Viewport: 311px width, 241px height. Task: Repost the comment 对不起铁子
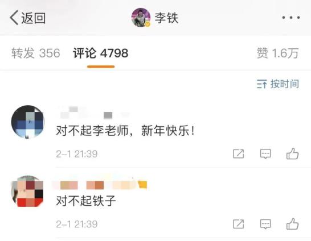pos(239,224)
